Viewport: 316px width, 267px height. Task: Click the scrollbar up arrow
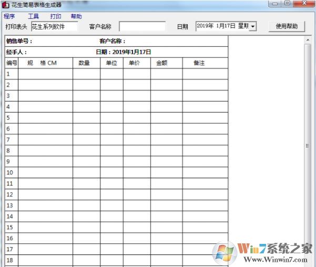(308, 40)
